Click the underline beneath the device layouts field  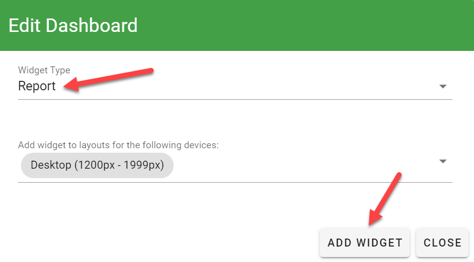tap(235, 182)
